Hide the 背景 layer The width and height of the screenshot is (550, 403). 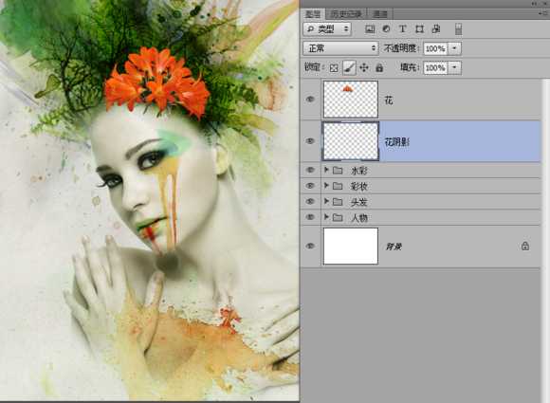(x=310, y=246)
